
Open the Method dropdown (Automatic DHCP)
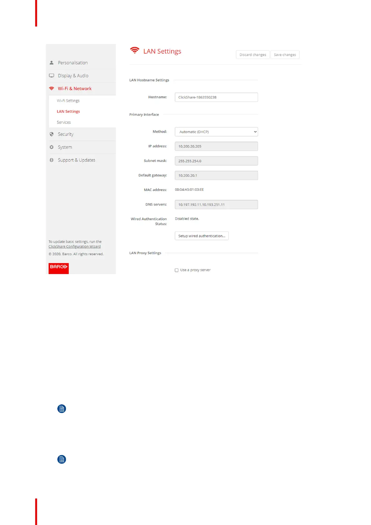click(216, 132)
